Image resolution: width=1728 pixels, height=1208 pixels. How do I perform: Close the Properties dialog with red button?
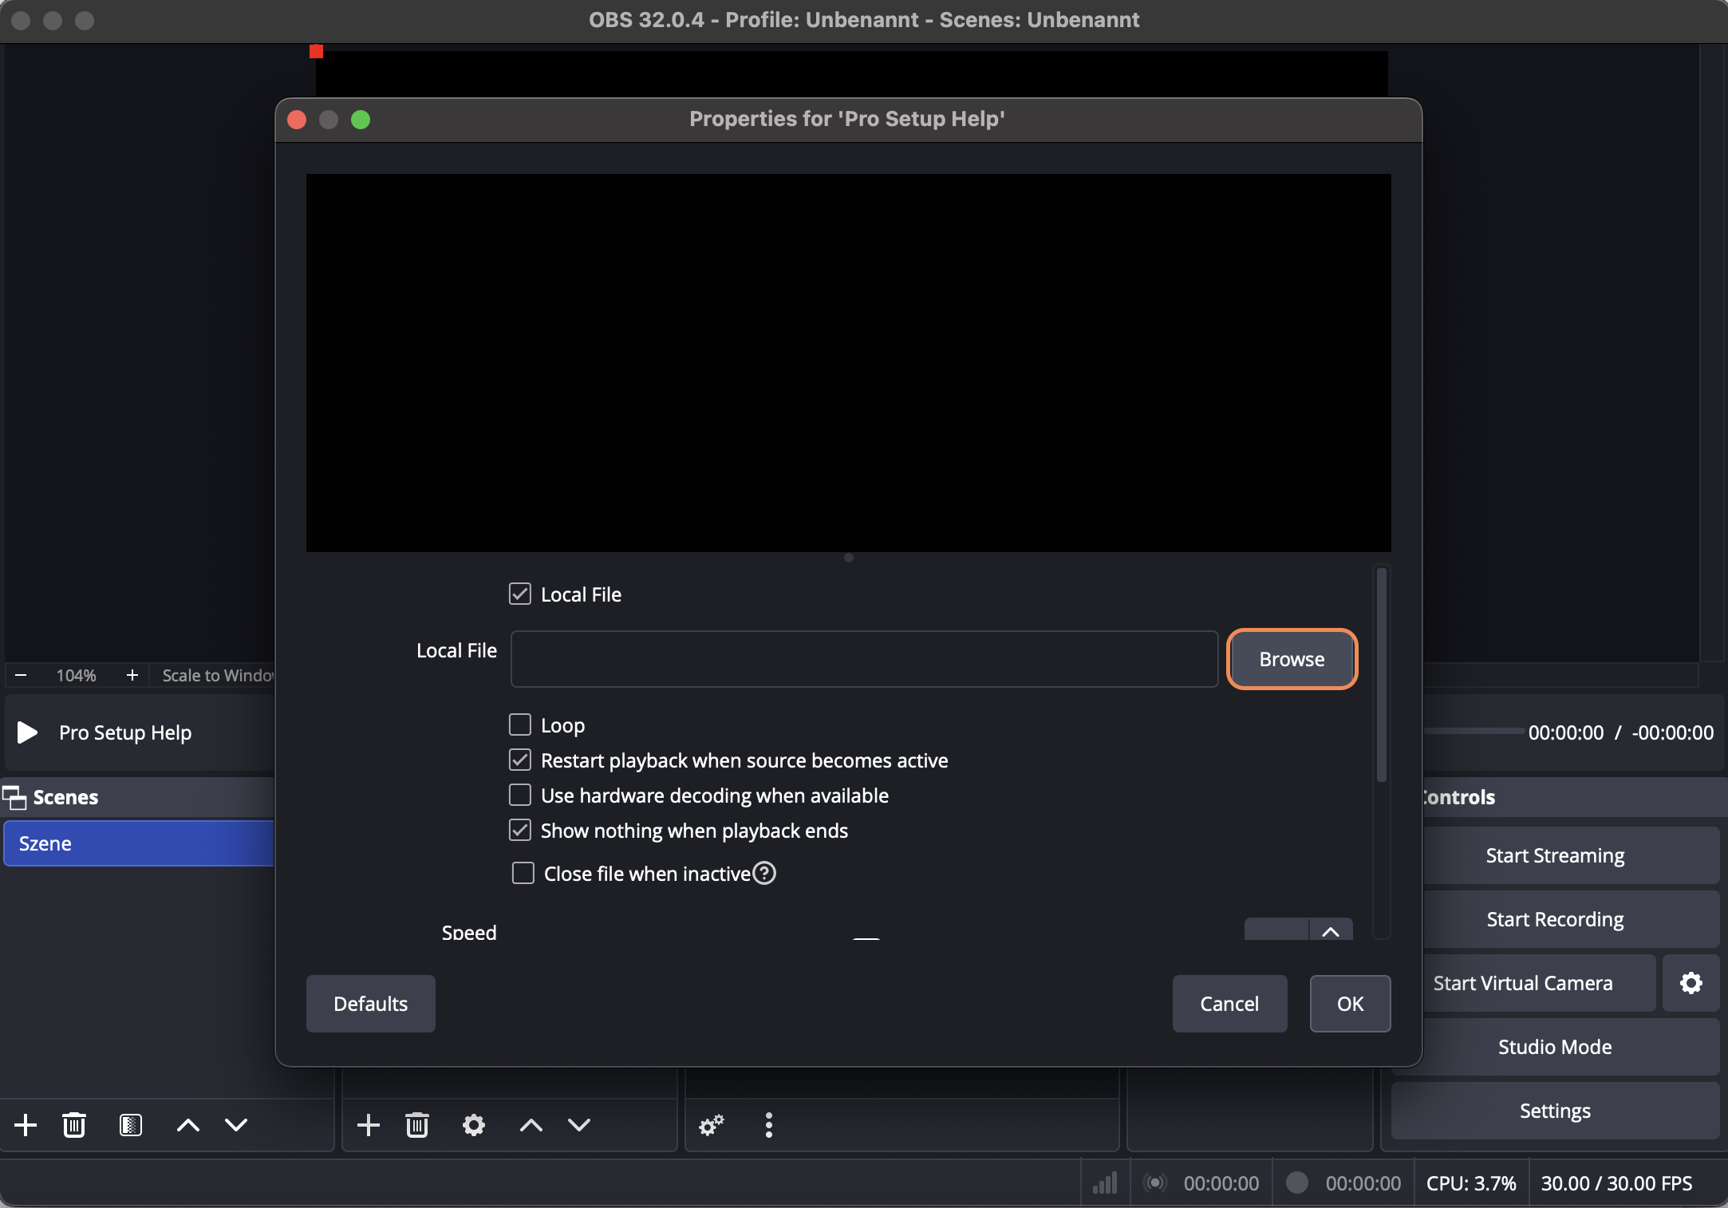click(x=297, y=120)
